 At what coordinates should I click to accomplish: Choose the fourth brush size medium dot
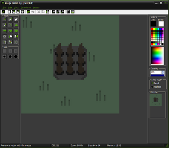[x=4, y=56]
